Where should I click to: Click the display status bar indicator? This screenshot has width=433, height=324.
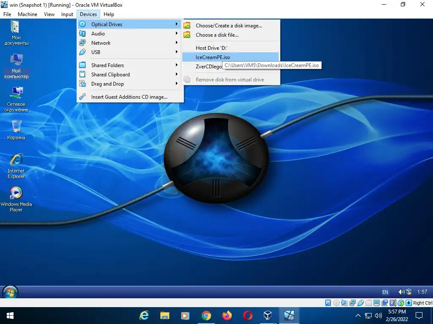[x=376, y=303]
